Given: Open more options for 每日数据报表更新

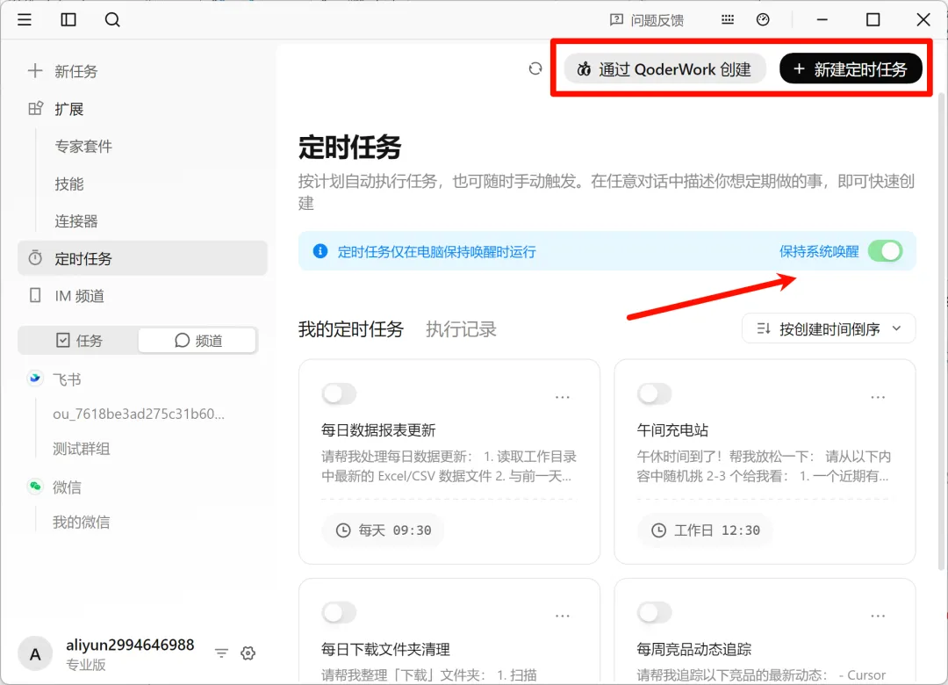Looking at the screenshot, I should 563,398.
